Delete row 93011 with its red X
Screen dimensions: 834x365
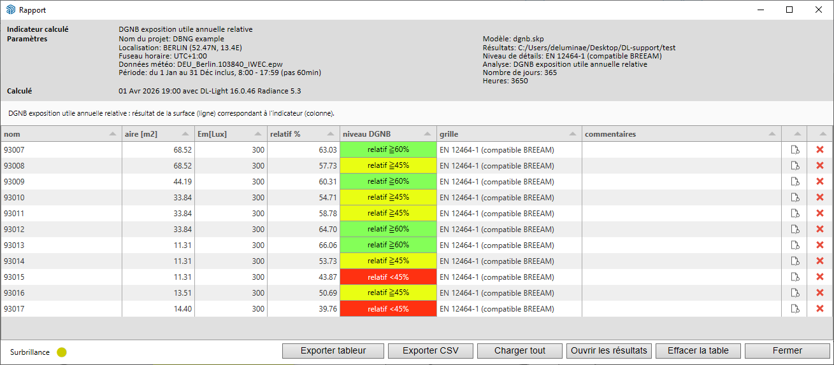coord(820,214)
